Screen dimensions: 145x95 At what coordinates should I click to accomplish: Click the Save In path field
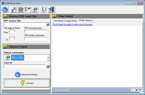25,66
